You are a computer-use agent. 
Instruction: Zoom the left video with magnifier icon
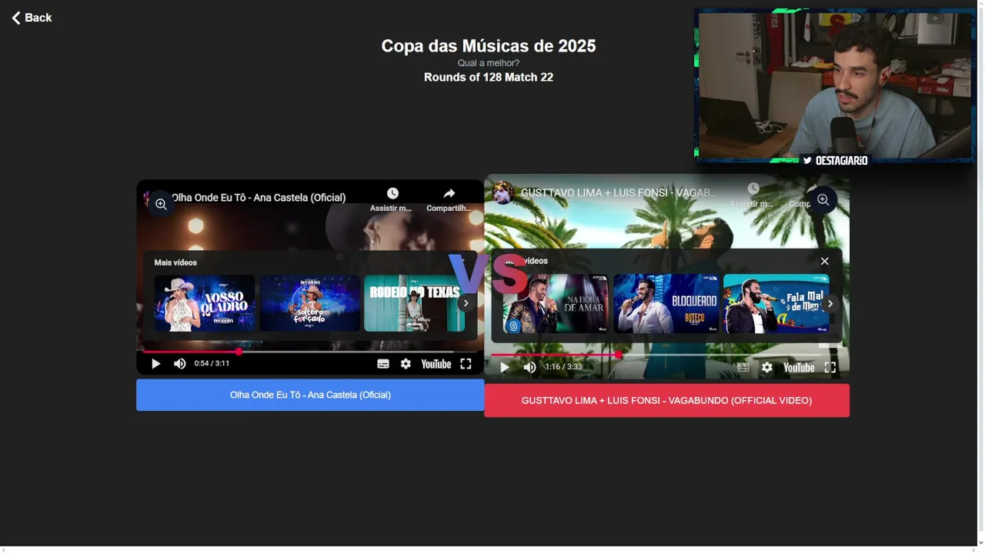(161, 204)
